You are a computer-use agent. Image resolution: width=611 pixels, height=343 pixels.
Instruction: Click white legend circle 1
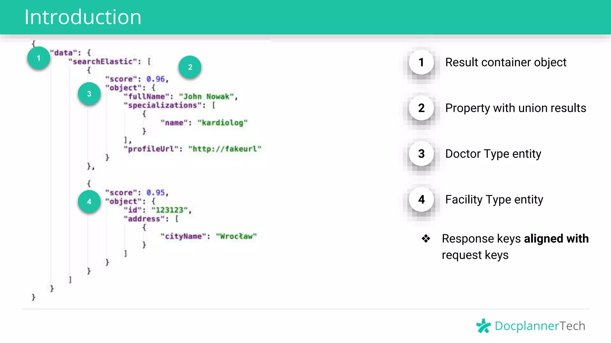(421, 62)
